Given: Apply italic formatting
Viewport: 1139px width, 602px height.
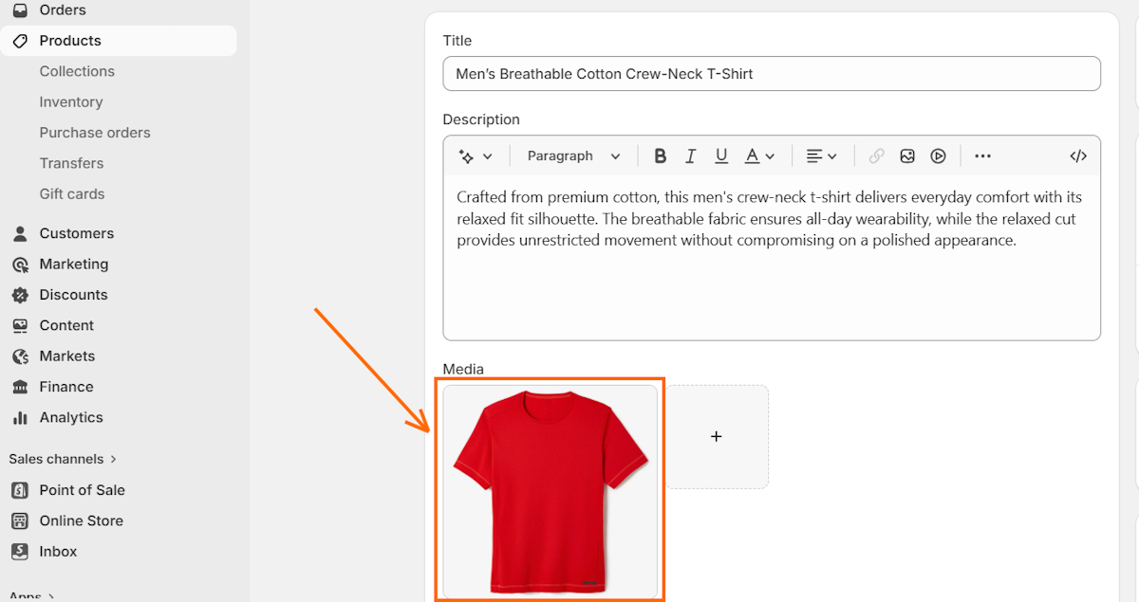Looking at the screenshot, I should click(x=690, y=155).
